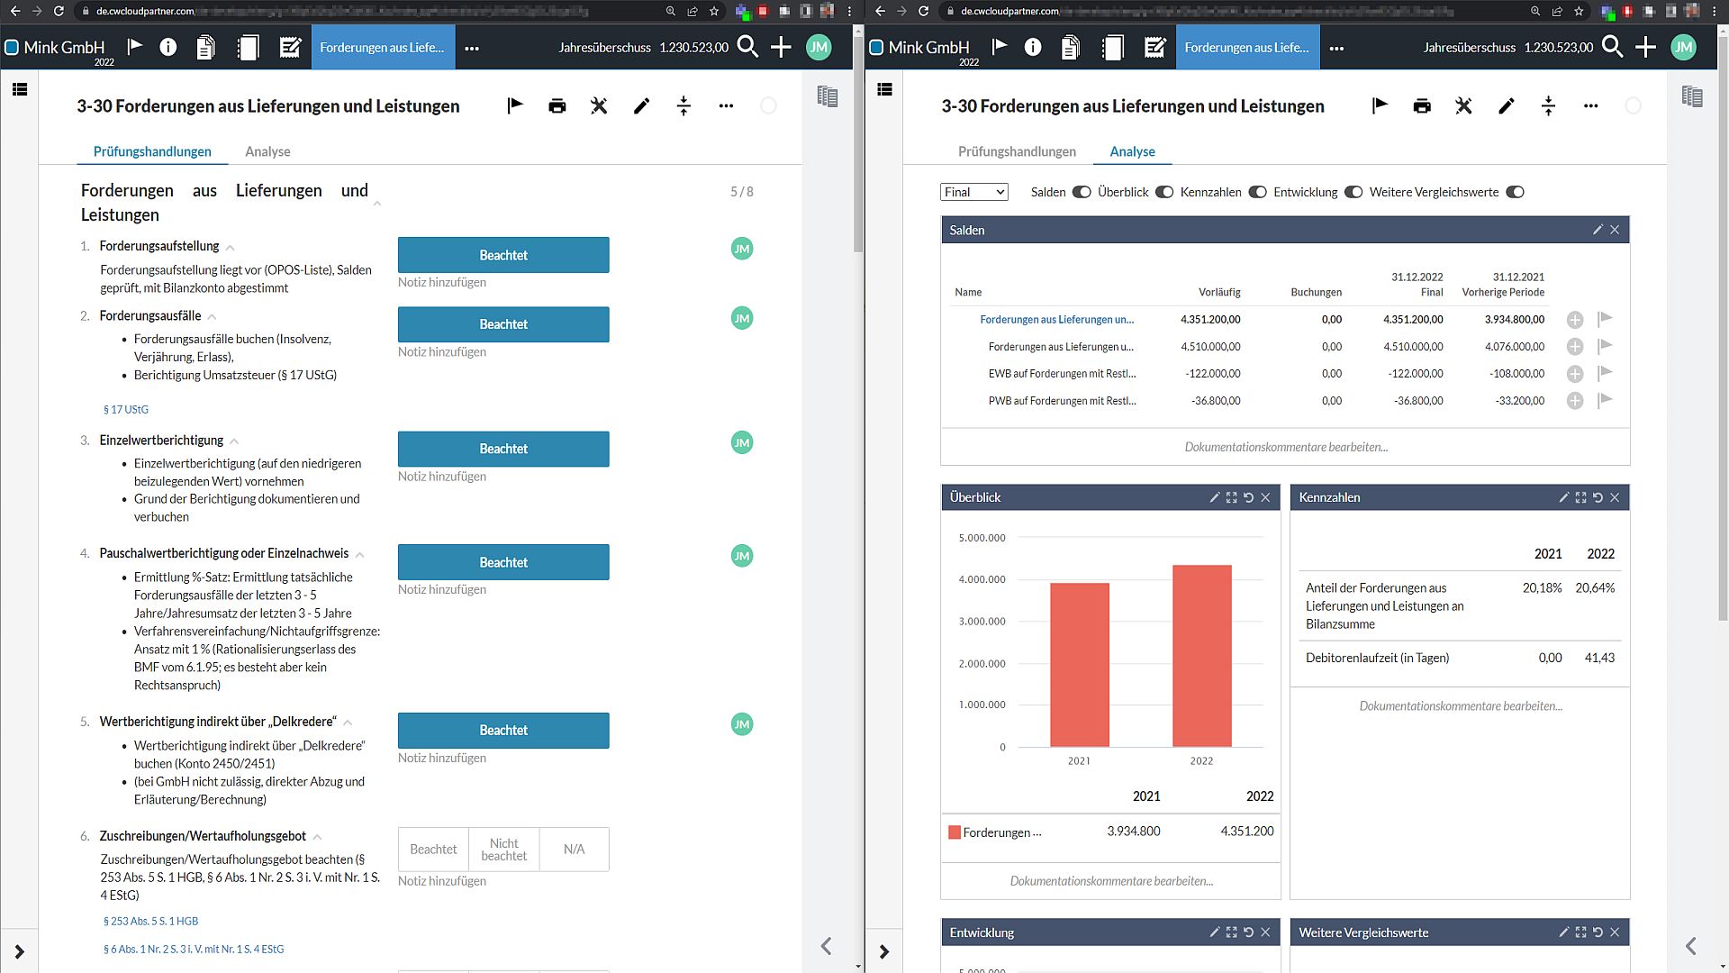Viewport: 1729px width, 973px height.
Task: Select Nicht beachtet for Zuschreibungen/Wertaufholungsgebot
Action: (x=503, y=850)
